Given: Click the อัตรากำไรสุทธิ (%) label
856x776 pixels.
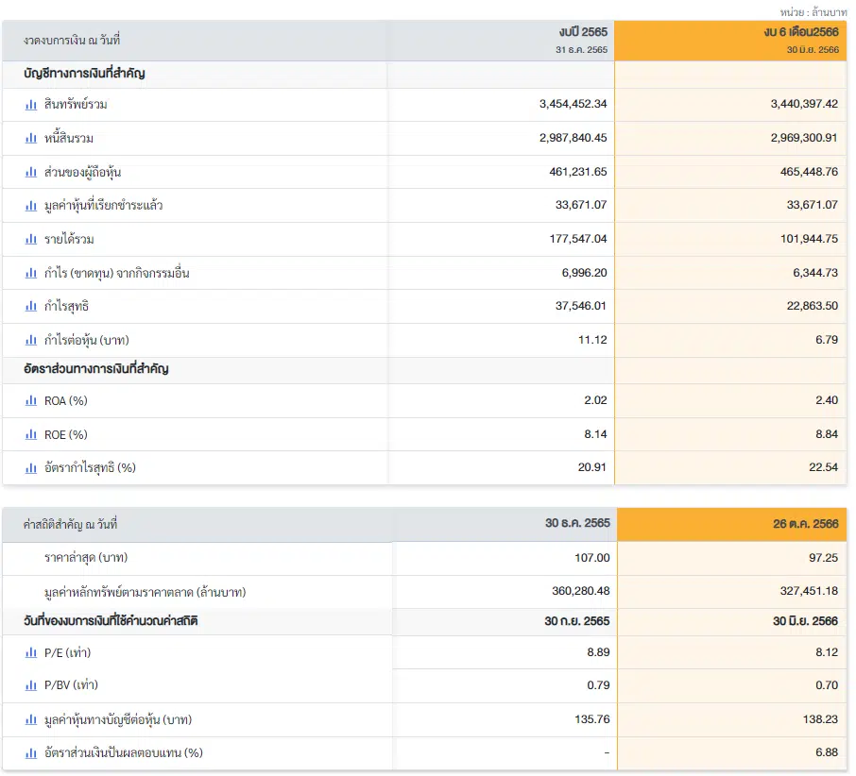Looking at the screenshot, I should 90,468.
